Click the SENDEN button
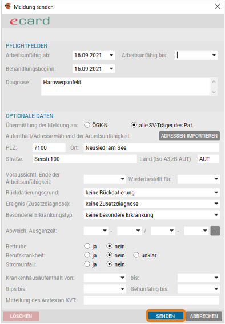 [x=166, y=316]
